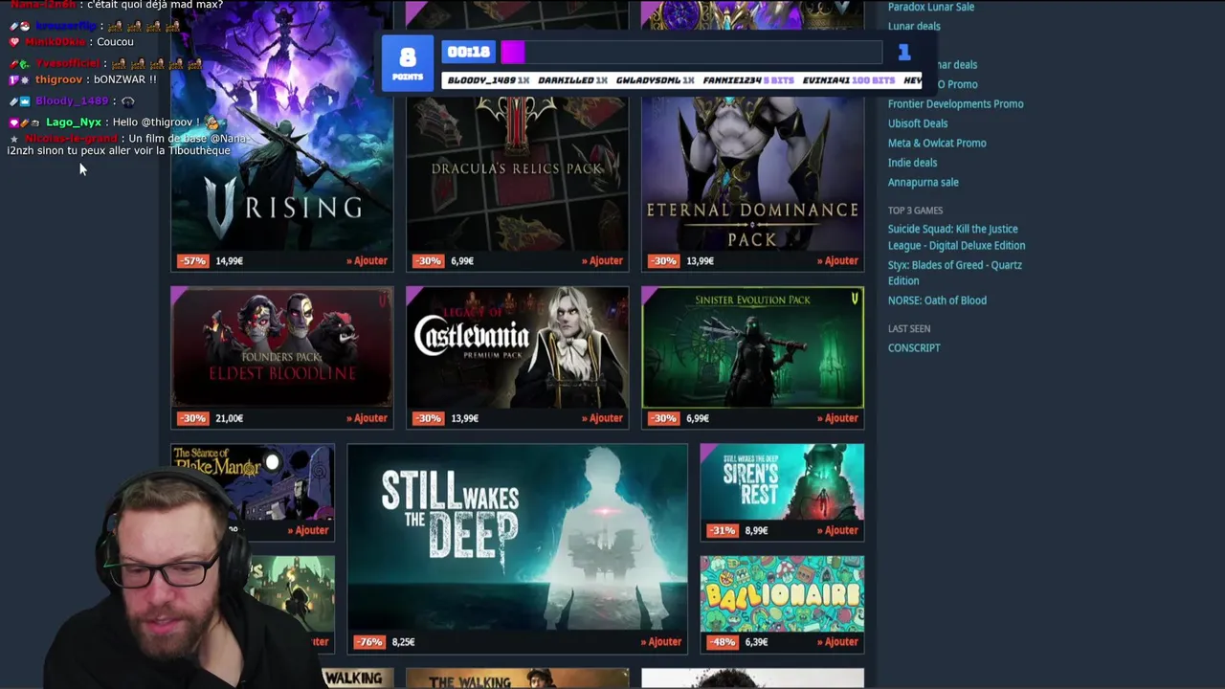Open NORSE: Oath of Blood link
1225x689 pixels.
(x=937, y=300)
